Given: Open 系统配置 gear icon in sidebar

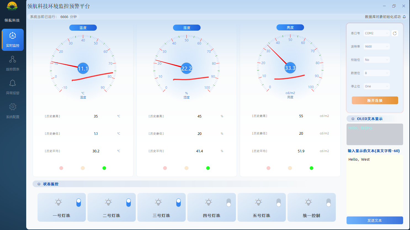Looking at the screenshot, I should 13,107.
